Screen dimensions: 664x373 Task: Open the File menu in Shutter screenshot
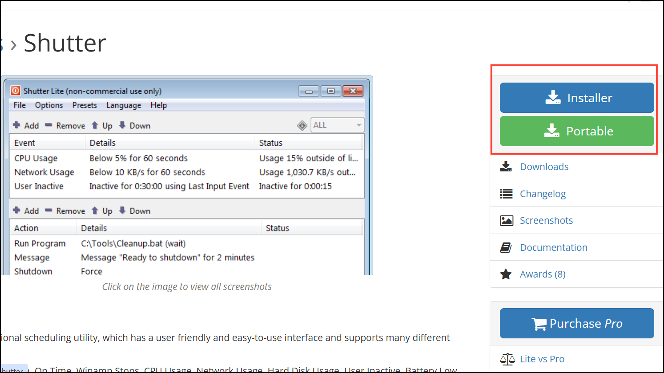pyautogui.click(x=20, y=105)
